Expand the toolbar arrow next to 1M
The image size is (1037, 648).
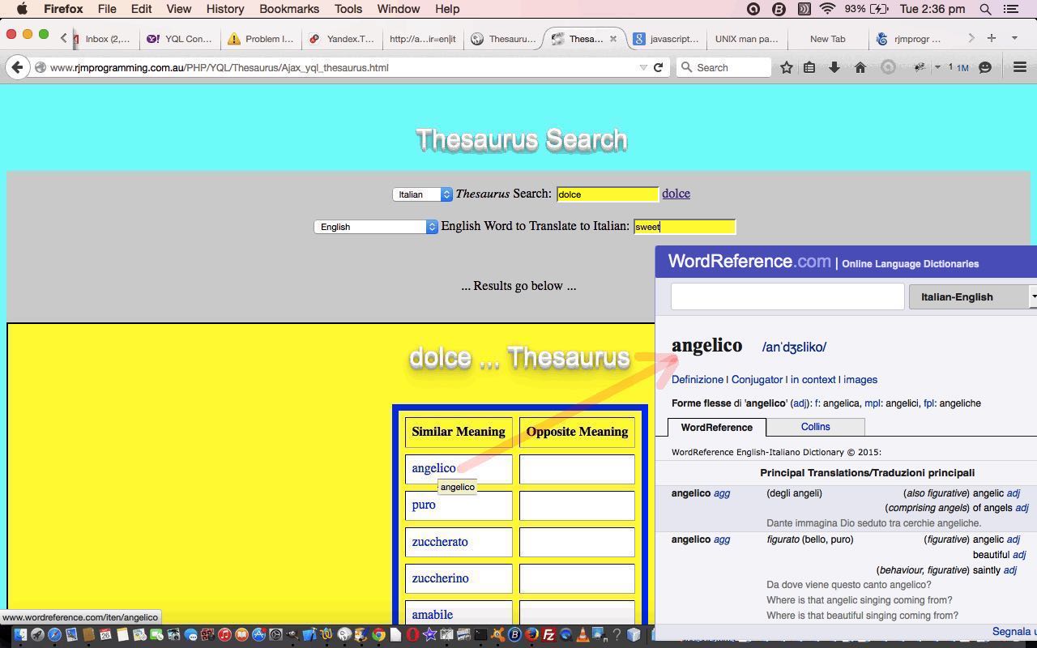click(937, 67)
